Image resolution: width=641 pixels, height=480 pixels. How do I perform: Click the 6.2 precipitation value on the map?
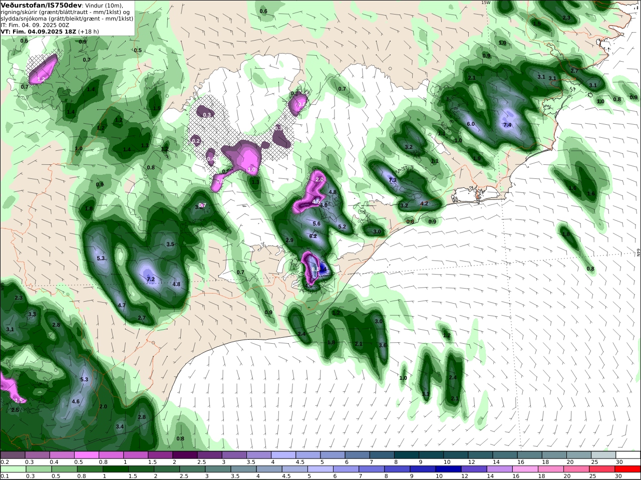coord(313,236)
